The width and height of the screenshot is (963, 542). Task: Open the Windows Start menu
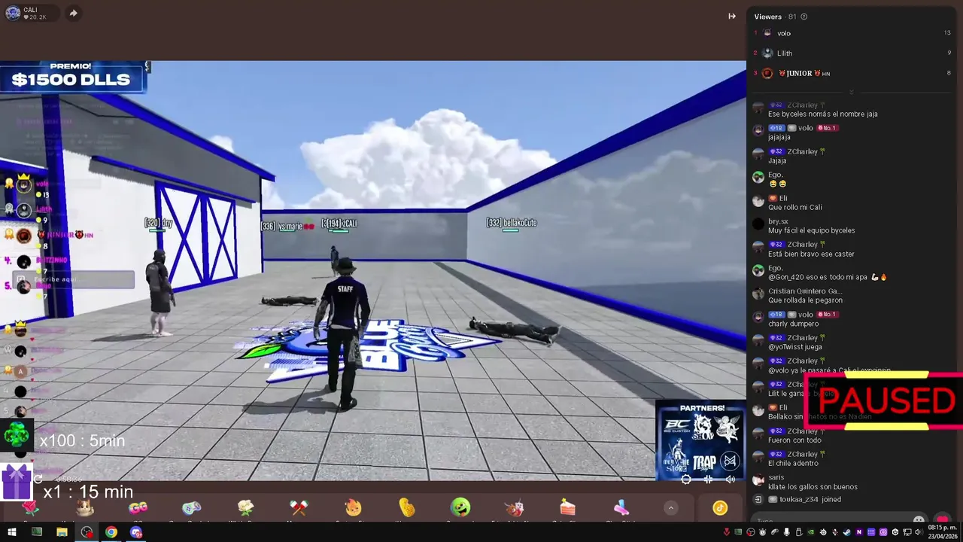pyautogui.click(x=12, y=532)
